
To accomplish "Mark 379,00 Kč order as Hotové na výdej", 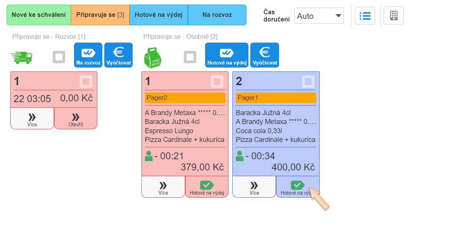I will tap(207, 187).
